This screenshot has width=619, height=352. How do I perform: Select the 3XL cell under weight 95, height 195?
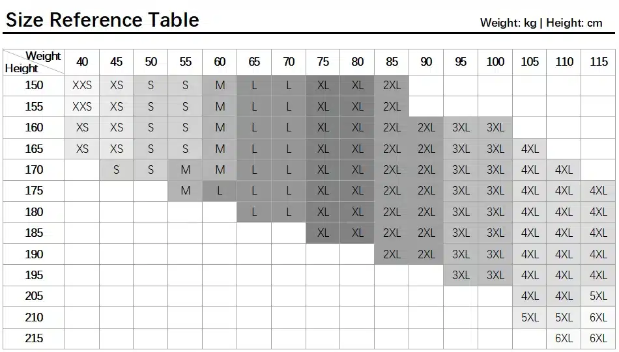[x=461, y=275]
